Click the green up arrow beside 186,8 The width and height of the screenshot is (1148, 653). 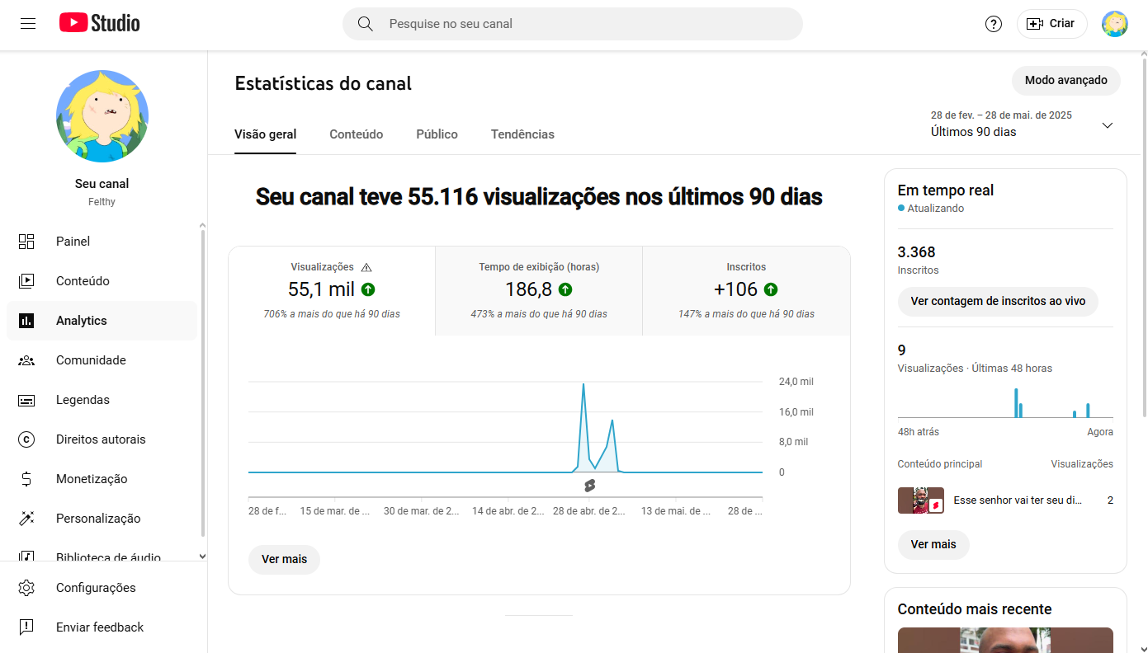[565, 289]
